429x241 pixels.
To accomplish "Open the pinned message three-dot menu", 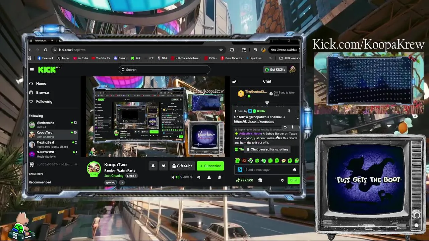I will tap(298, 111).
